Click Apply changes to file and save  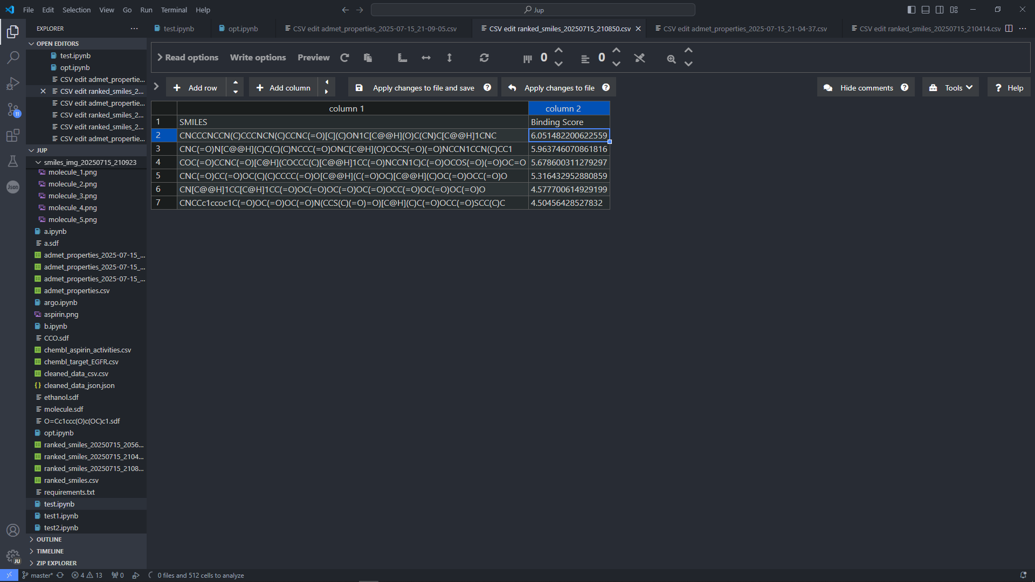423,88
